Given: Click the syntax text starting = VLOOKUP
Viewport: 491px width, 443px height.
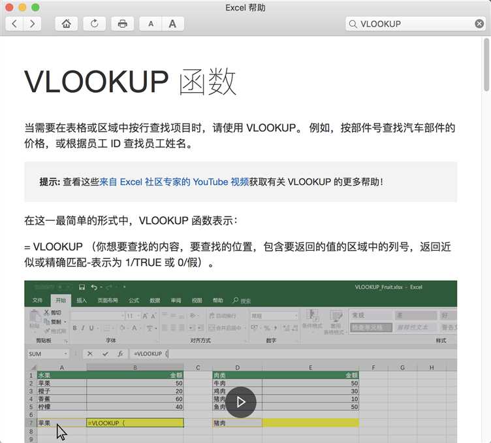Looking at the screenshot, I should tap(238, 254).
